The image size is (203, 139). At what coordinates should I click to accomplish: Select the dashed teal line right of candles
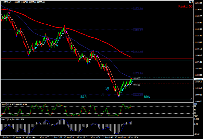click(161, 77)
